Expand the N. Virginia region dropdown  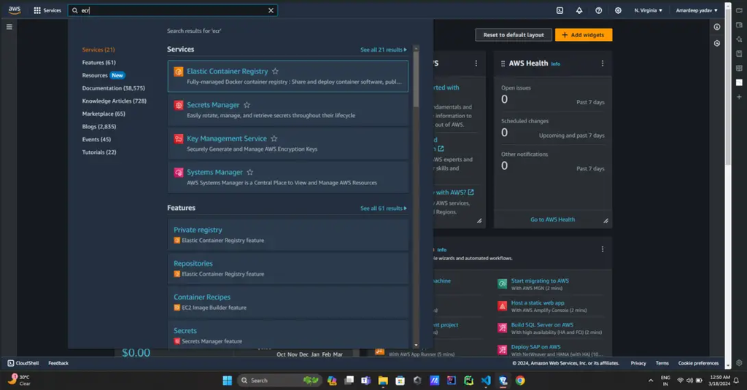tap(648, 10)
